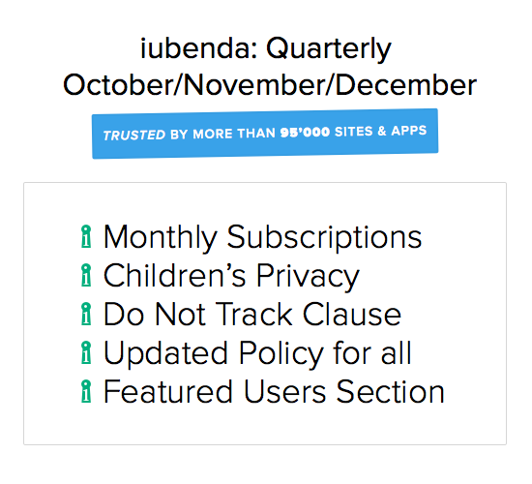Screen dimensions: 532x484
Task: Click the word Quarterly in the heading
Action: 329,50
